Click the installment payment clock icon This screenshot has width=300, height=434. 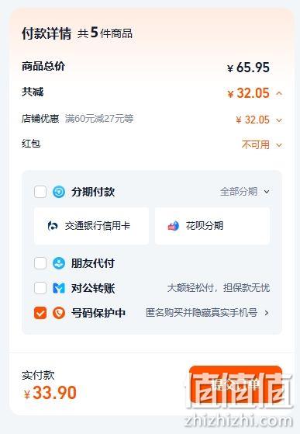[x=59, y=192]
